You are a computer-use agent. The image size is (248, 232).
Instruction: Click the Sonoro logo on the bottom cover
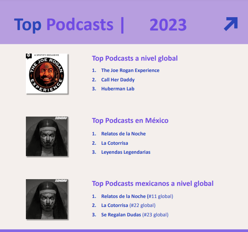click(x=61, y=181)
